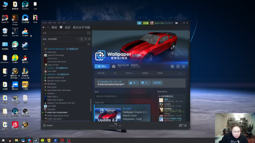Click the library list scrollbar thumb
The width and height of the screenshot is (255, 143).
pyautogui.click(x=91, y=105)
